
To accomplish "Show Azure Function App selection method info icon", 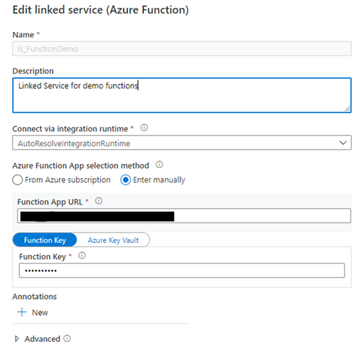I will pyautogui.click(x=159, y=165).
